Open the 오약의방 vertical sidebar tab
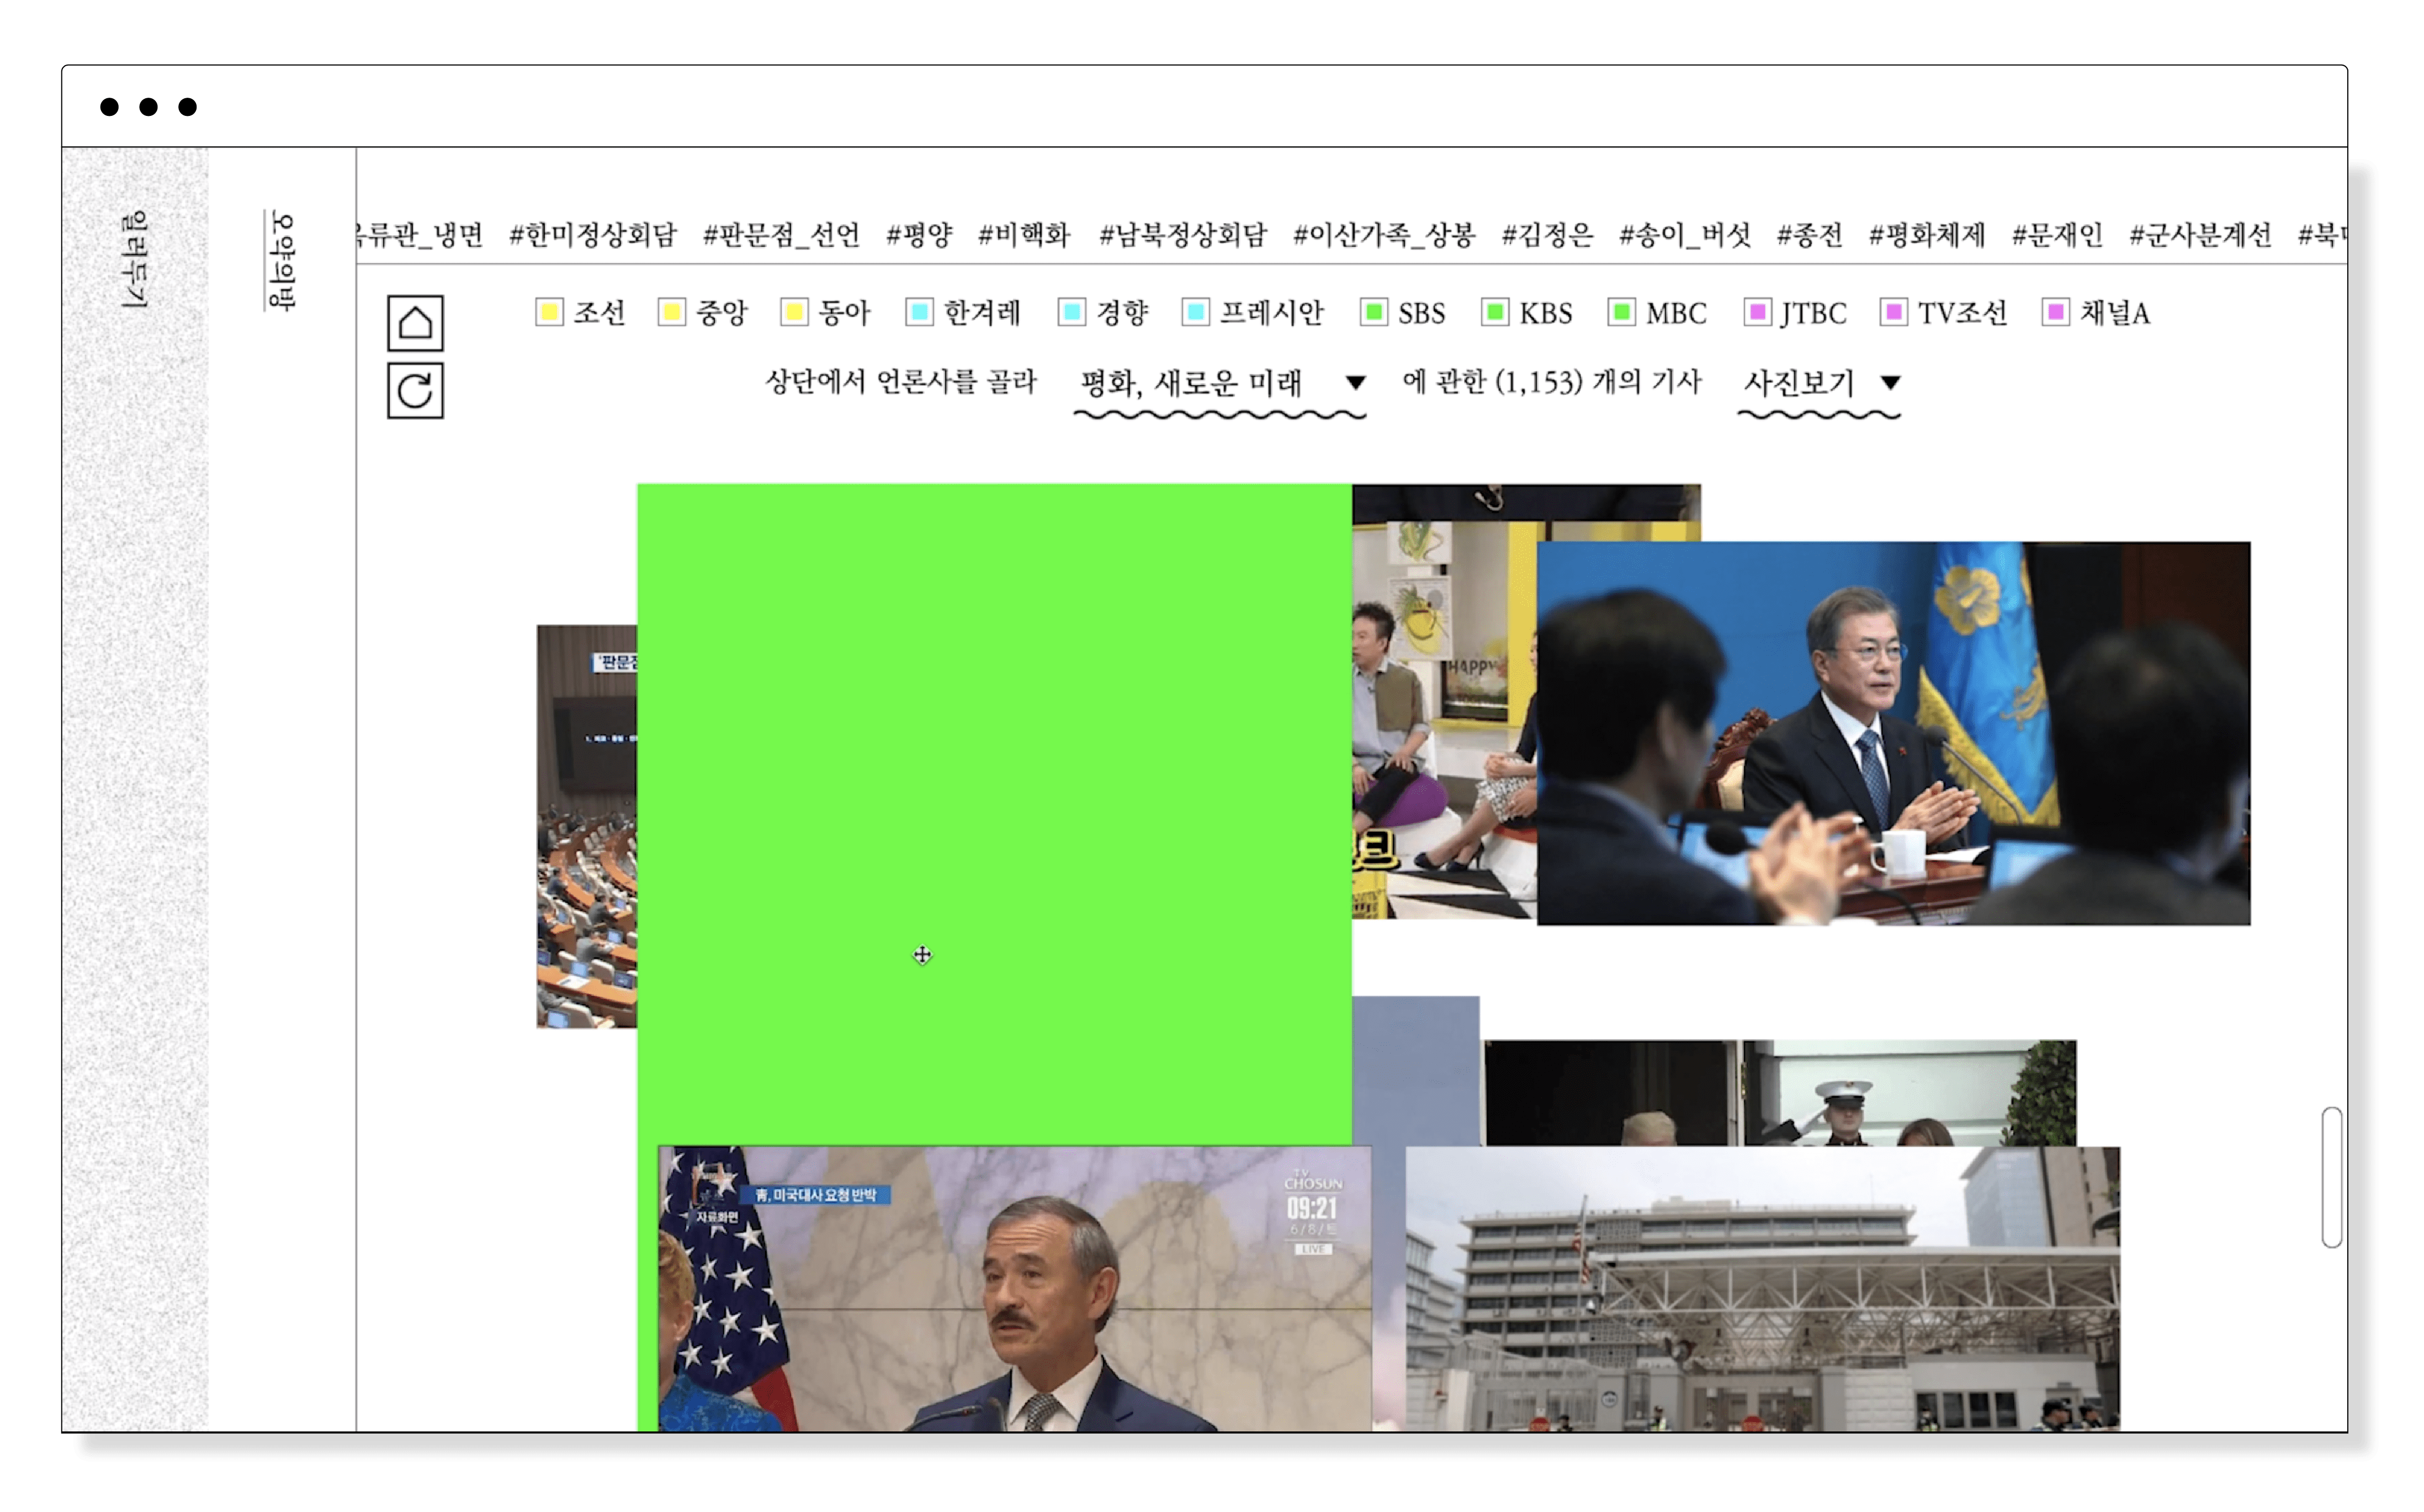 [x=282, y=260]
